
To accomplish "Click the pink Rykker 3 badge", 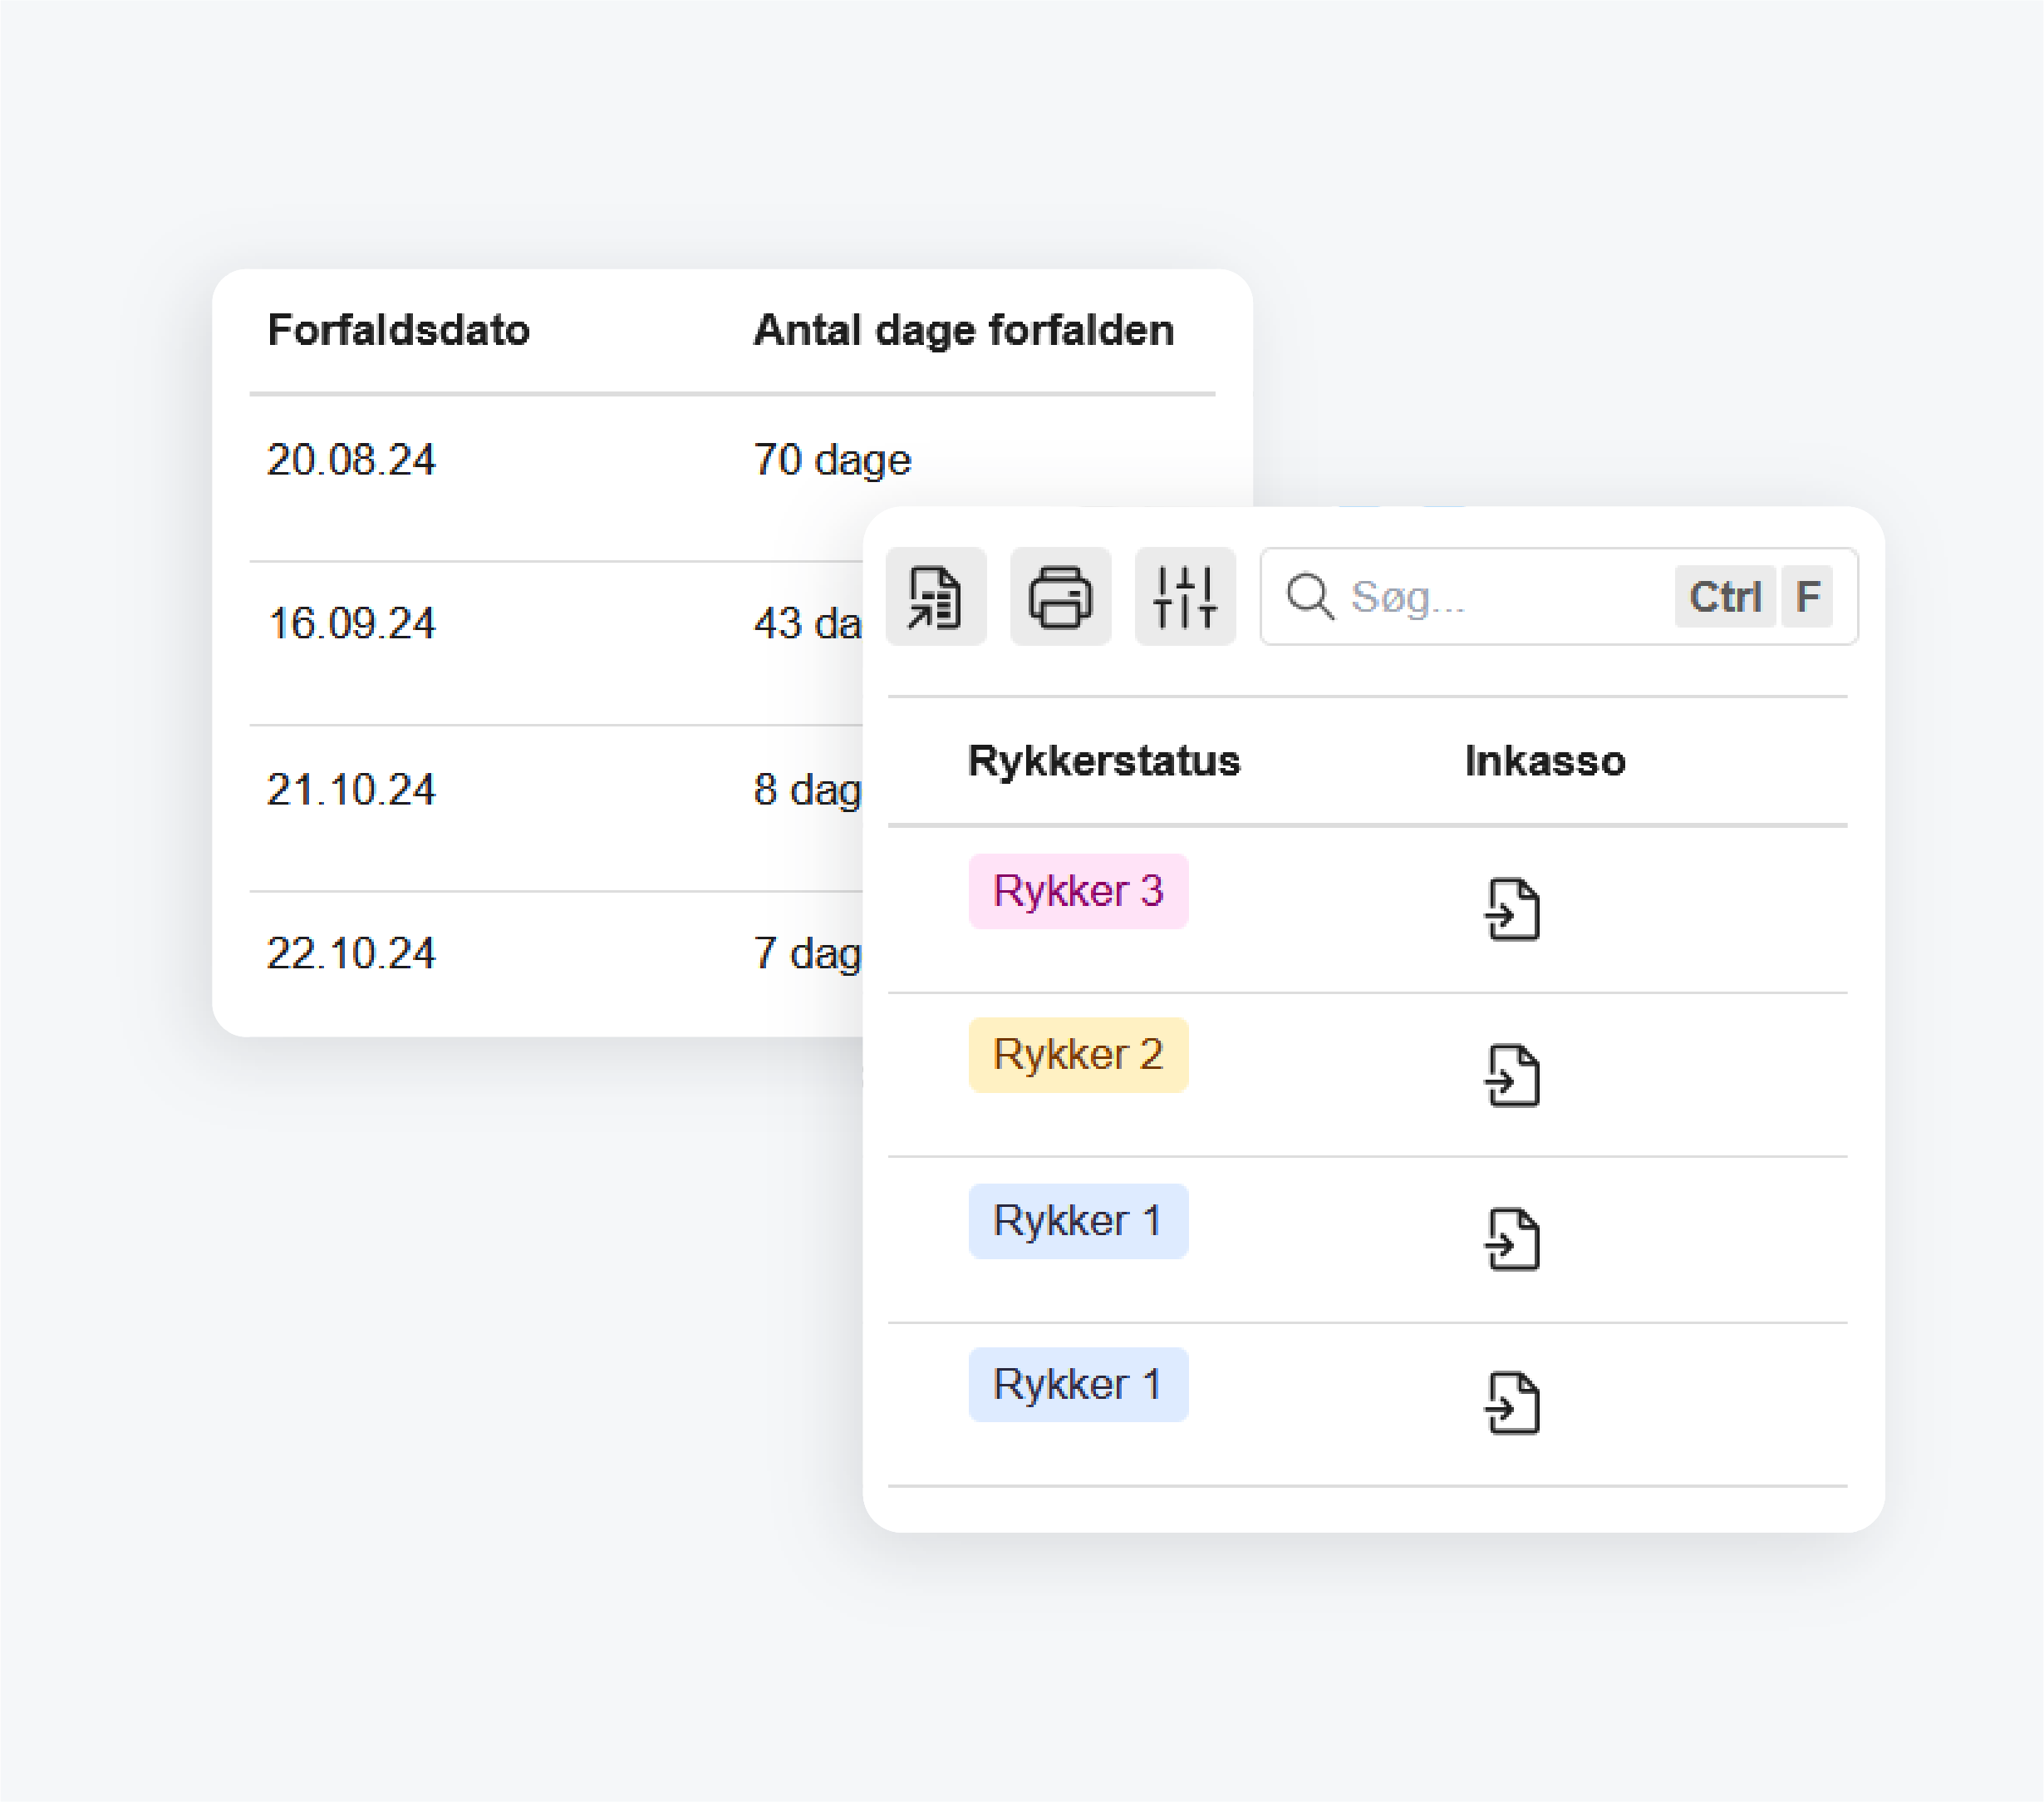I will click(x=1078, y=890).
